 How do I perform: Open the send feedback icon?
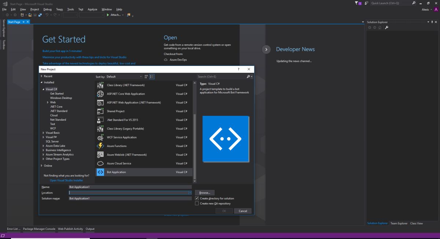click(x=366, y=3)
